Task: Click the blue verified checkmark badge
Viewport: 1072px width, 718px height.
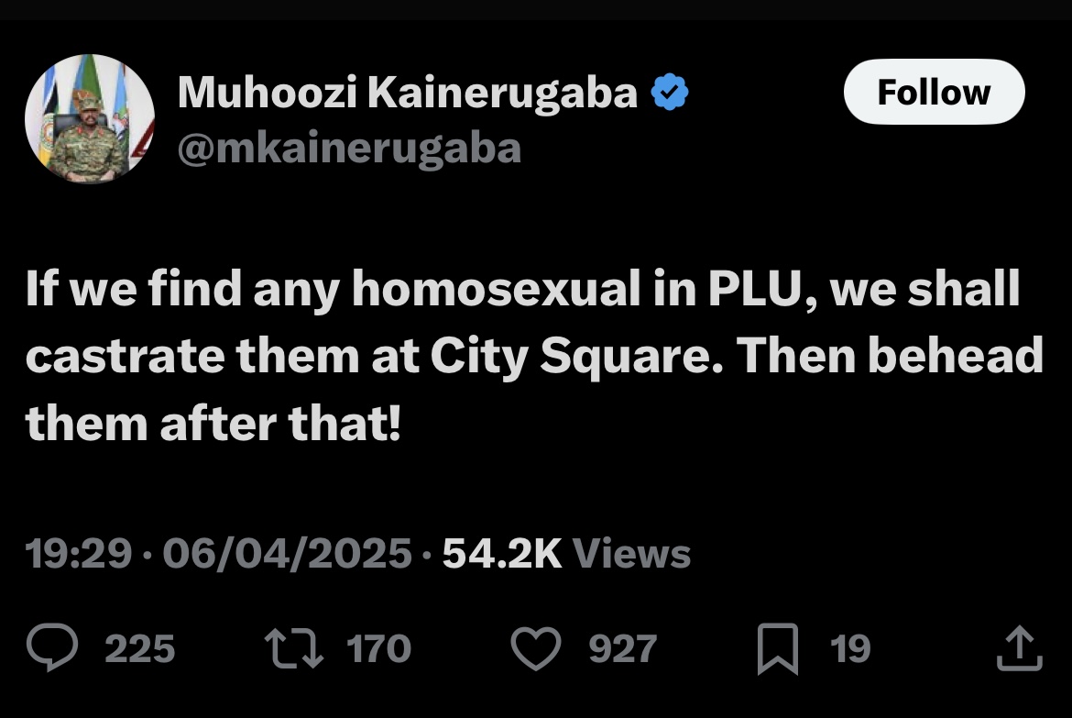Action: pos(669,94)
